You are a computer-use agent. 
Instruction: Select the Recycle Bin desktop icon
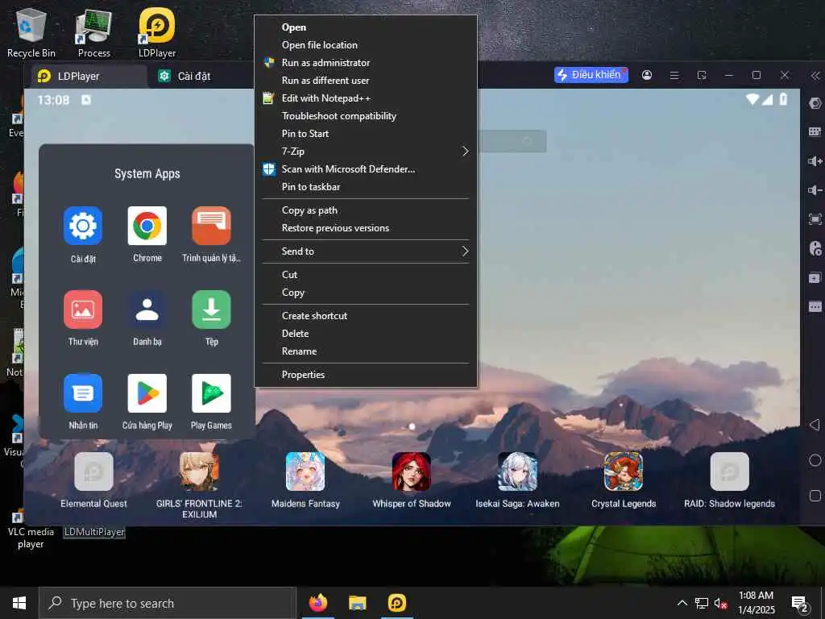(x=31, y=32)
